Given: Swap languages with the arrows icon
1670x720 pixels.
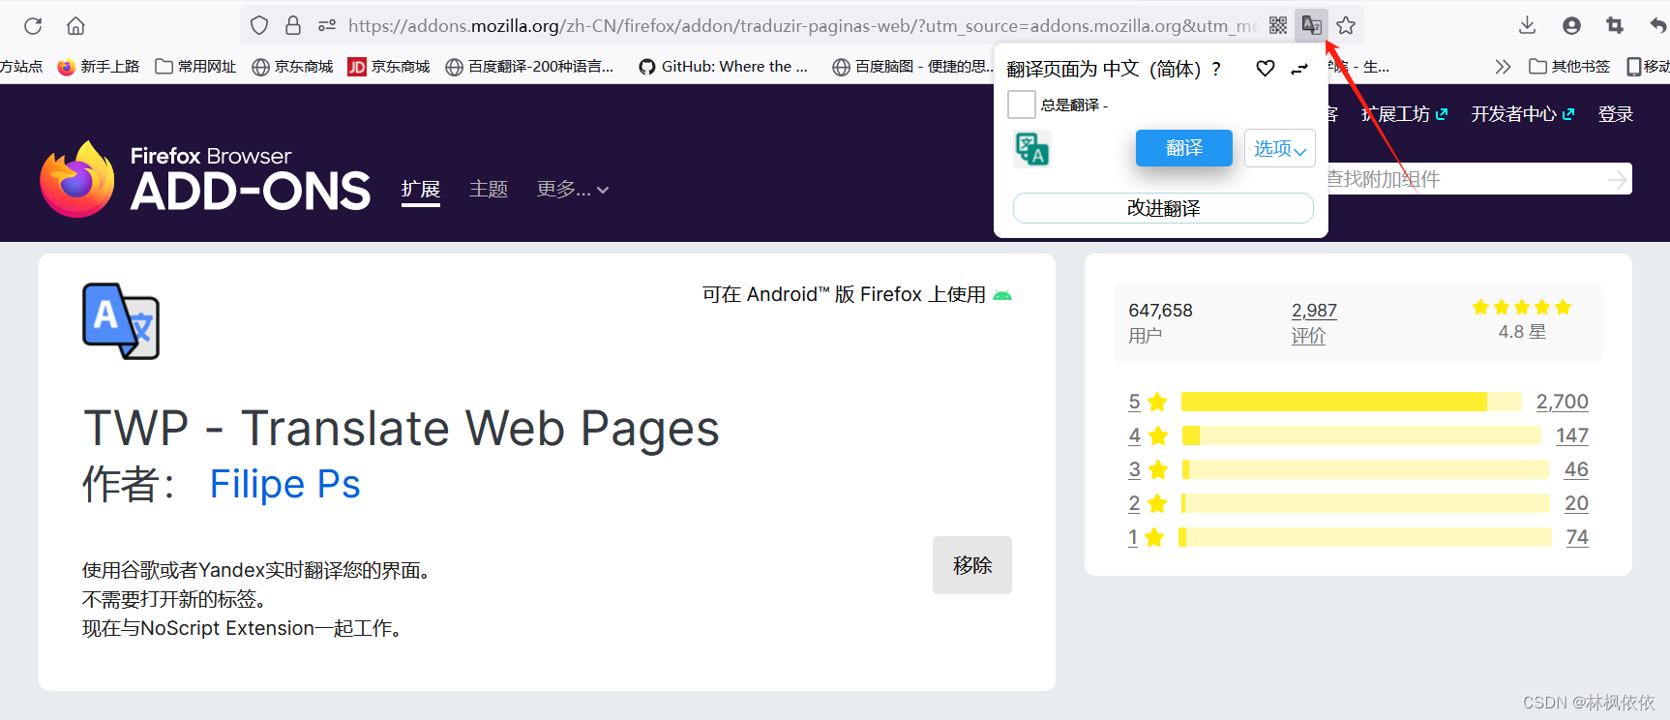Looking at the screenshot, I should 1299,69.
